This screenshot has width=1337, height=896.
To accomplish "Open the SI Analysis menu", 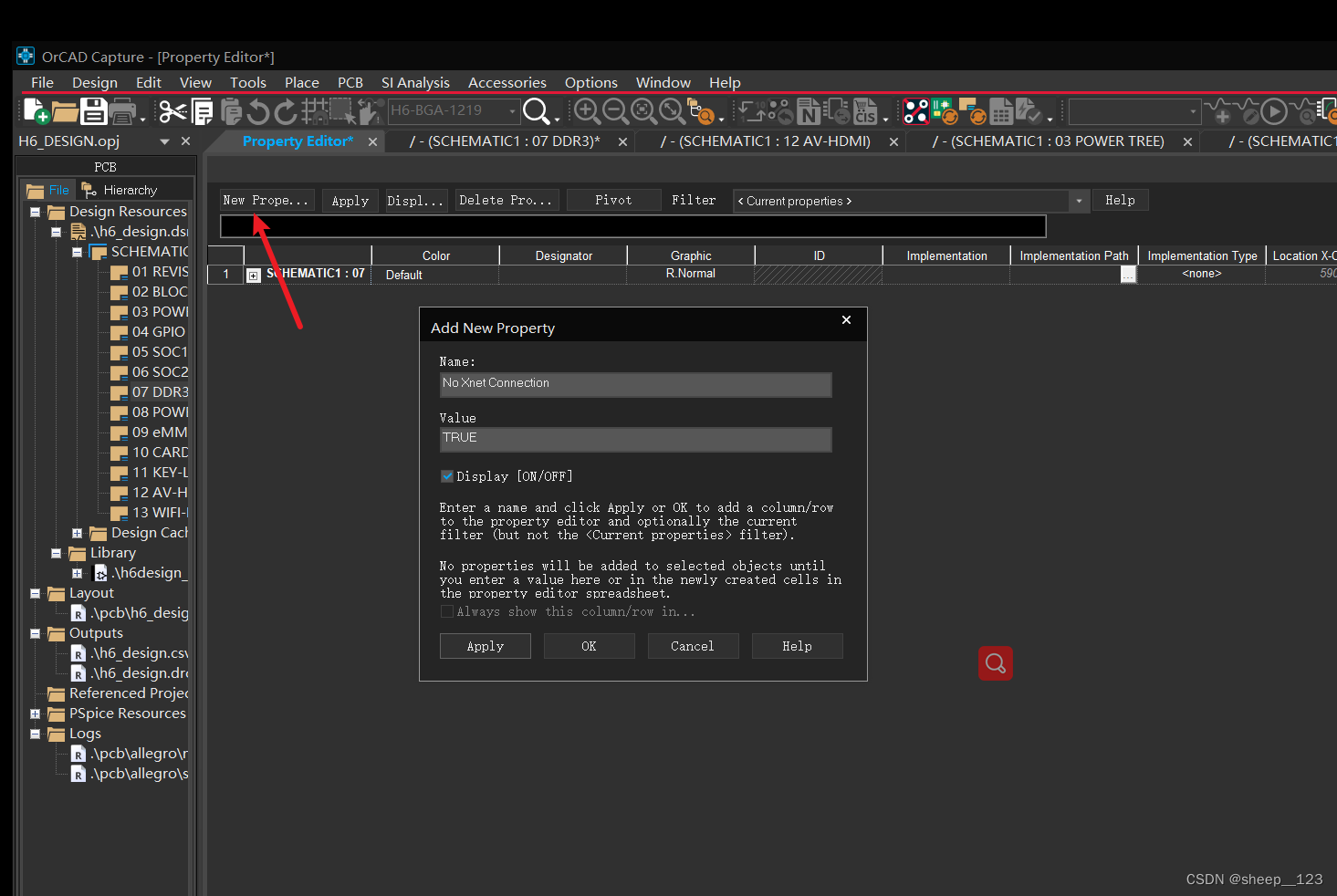I will coord(415,82).
